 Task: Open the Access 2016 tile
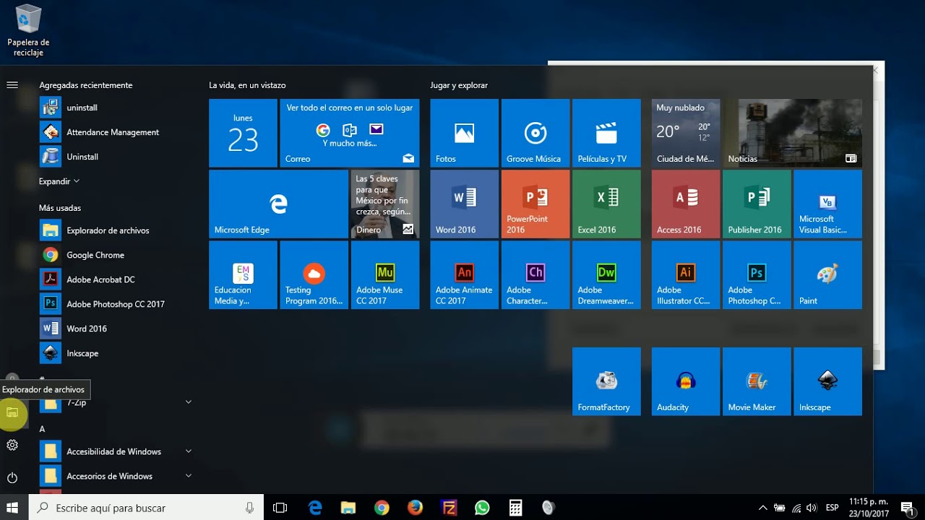686,204
